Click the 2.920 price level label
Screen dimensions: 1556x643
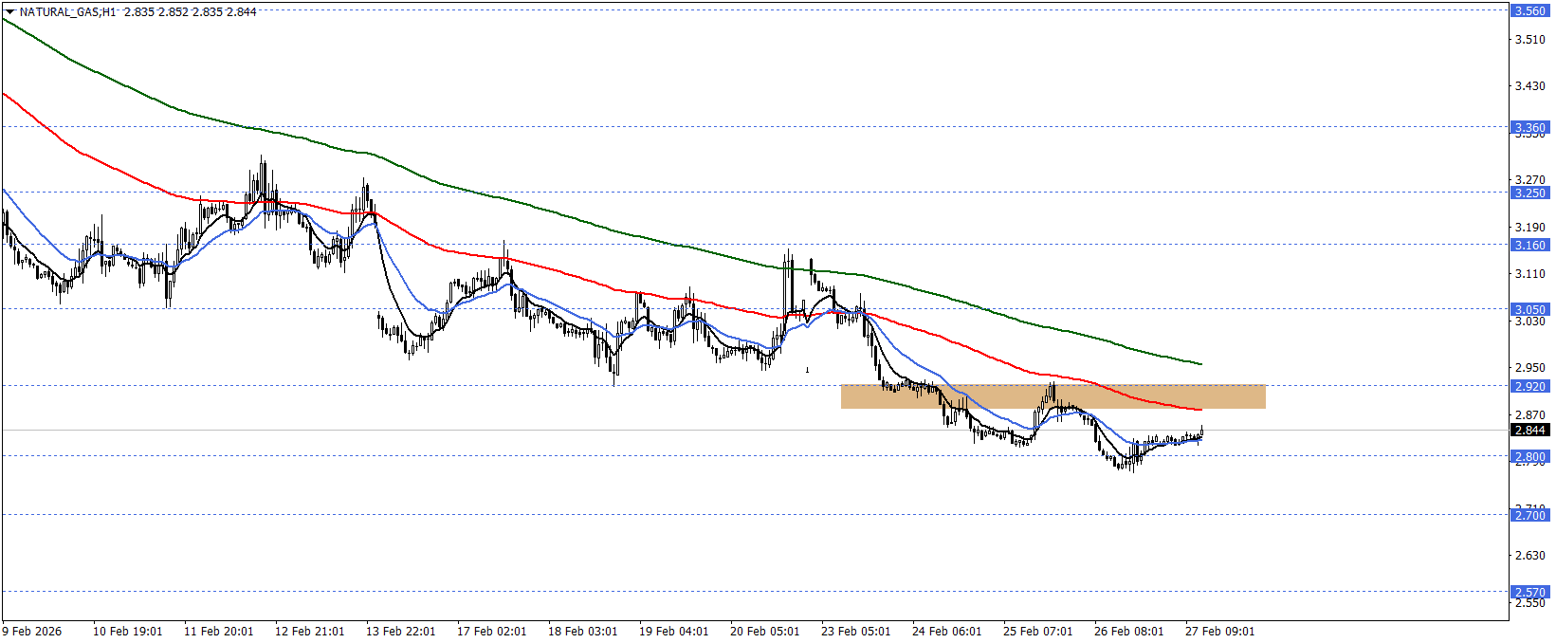pyautogui.click(x=1529, y=386)
